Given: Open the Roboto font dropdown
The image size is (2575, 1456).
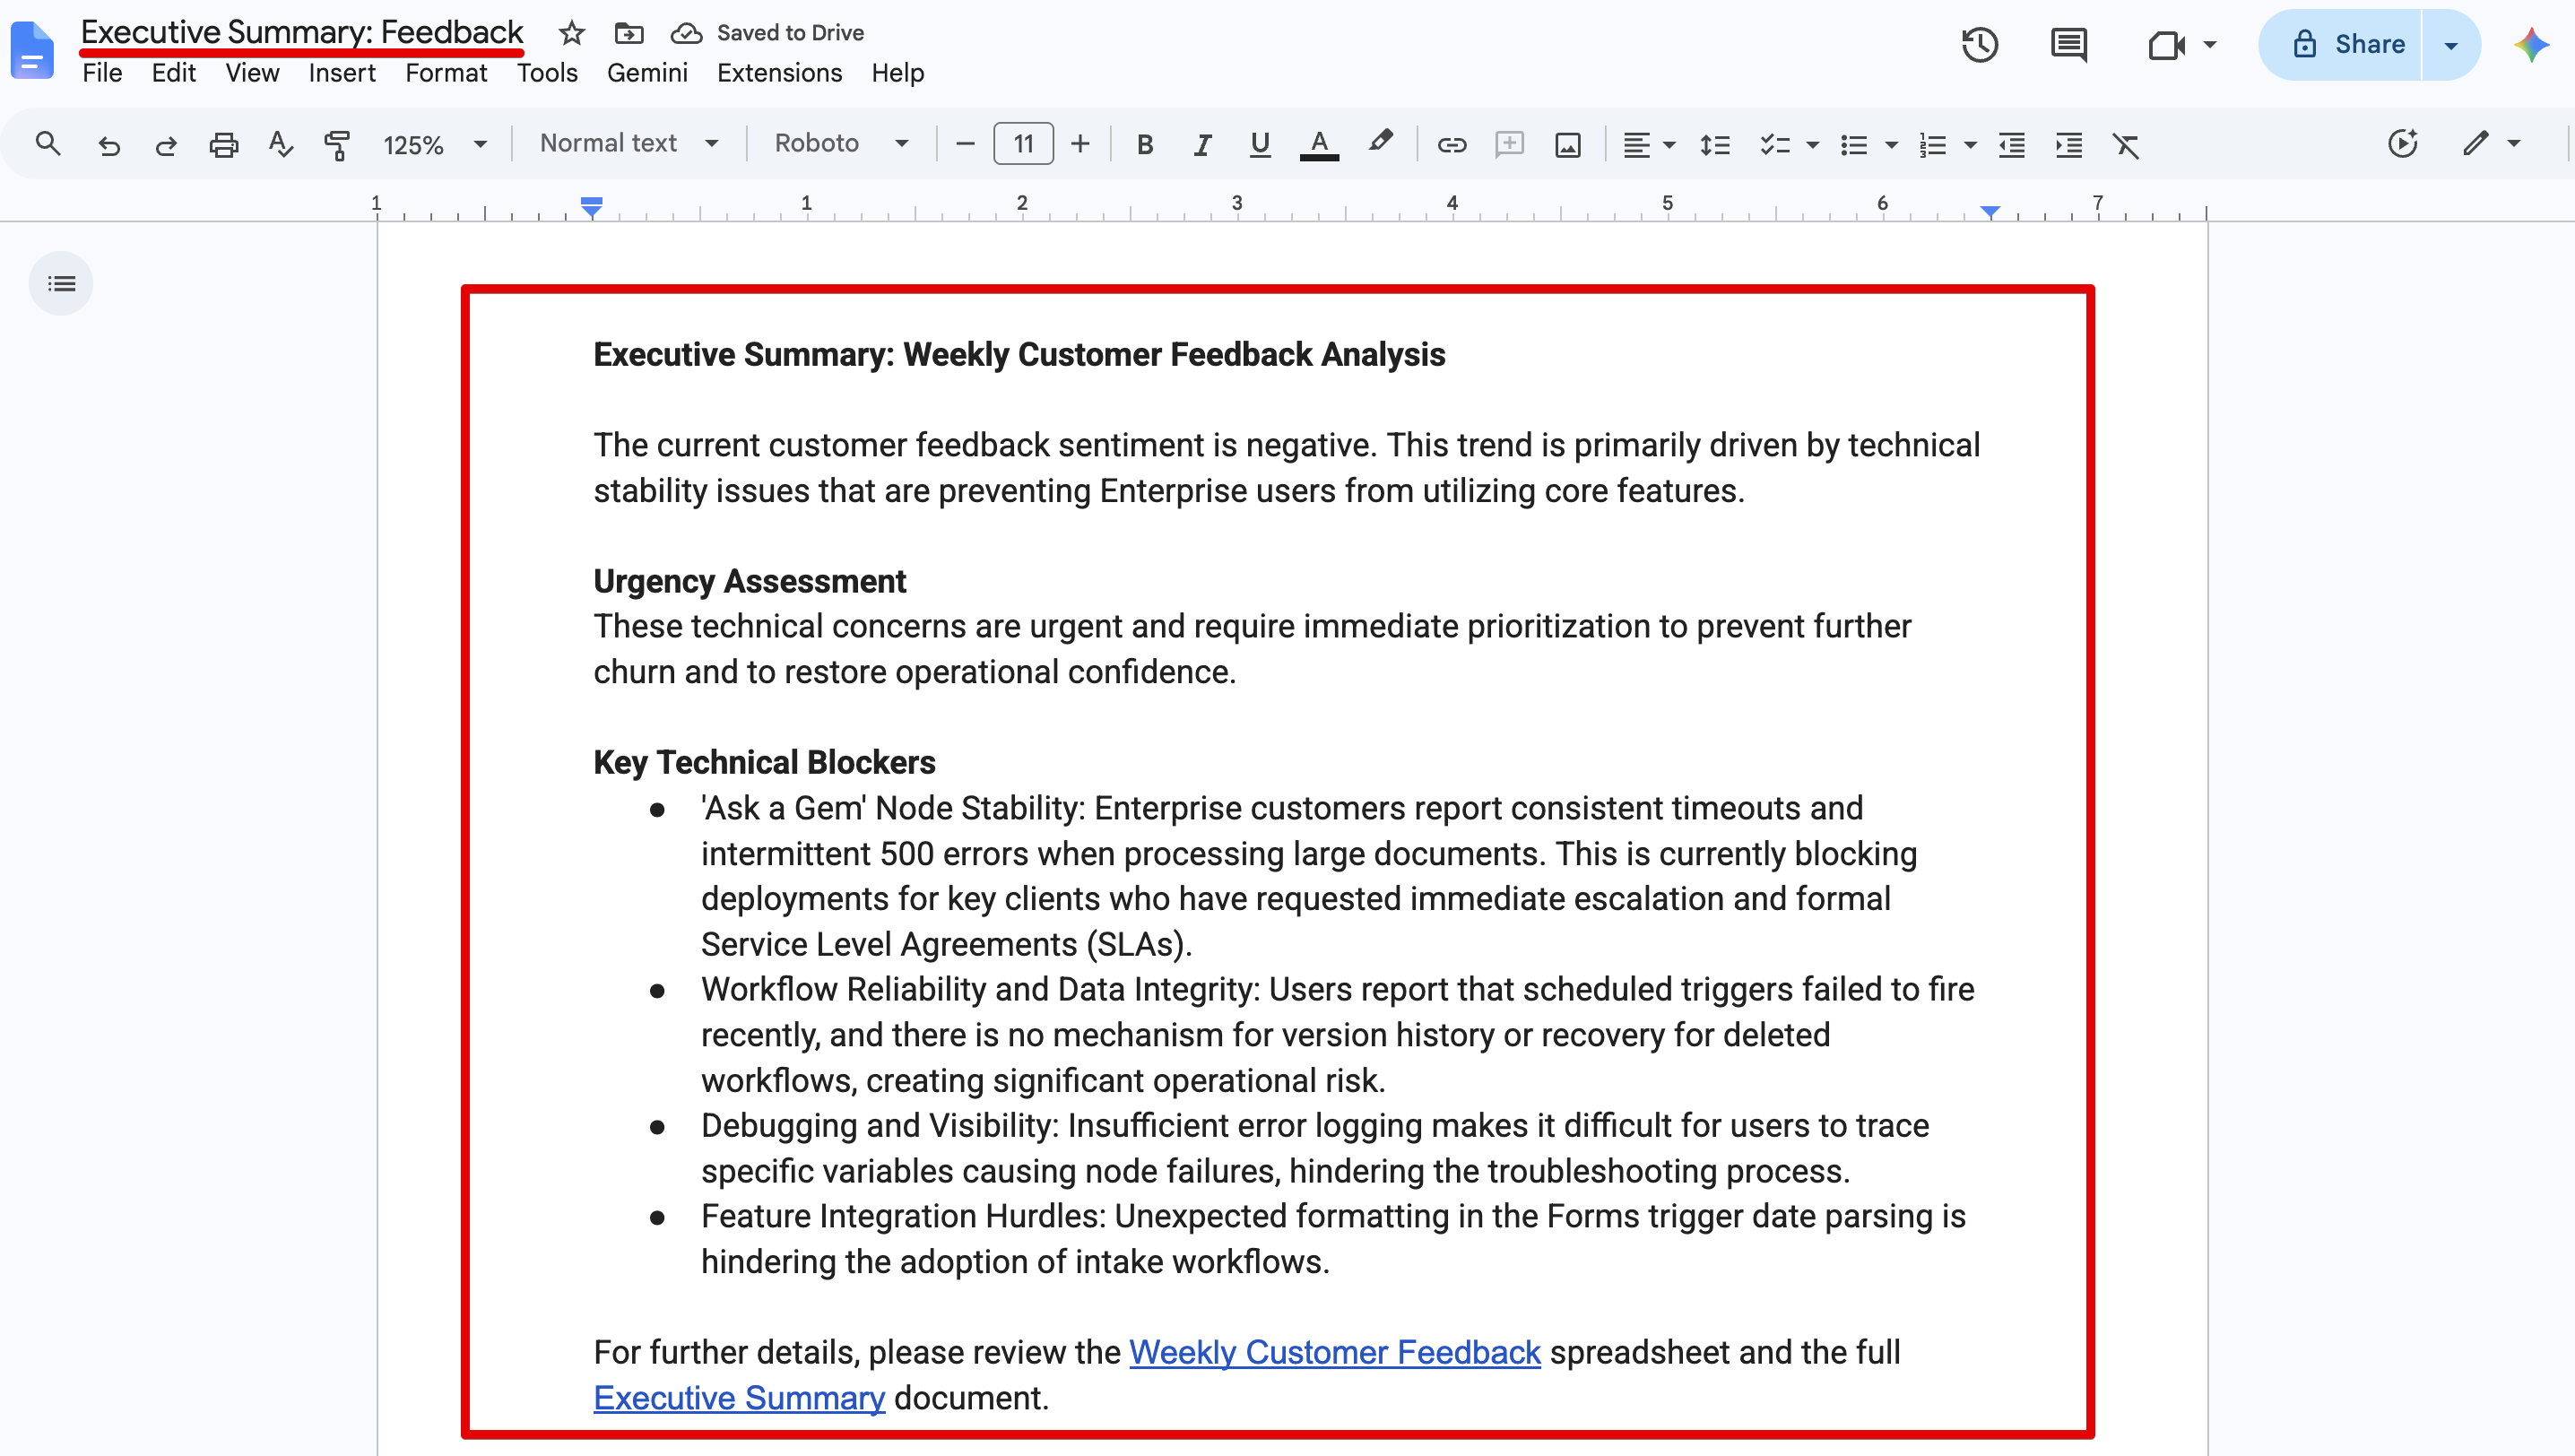Looking at the screenshot, I should pos(841,144).
